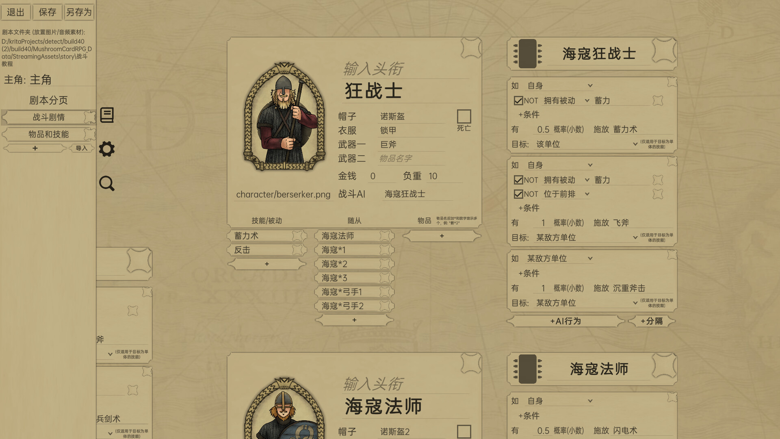The image size is (780, 439).
Task: Open the script book icon in sidebar
Action: click(107, 115)
